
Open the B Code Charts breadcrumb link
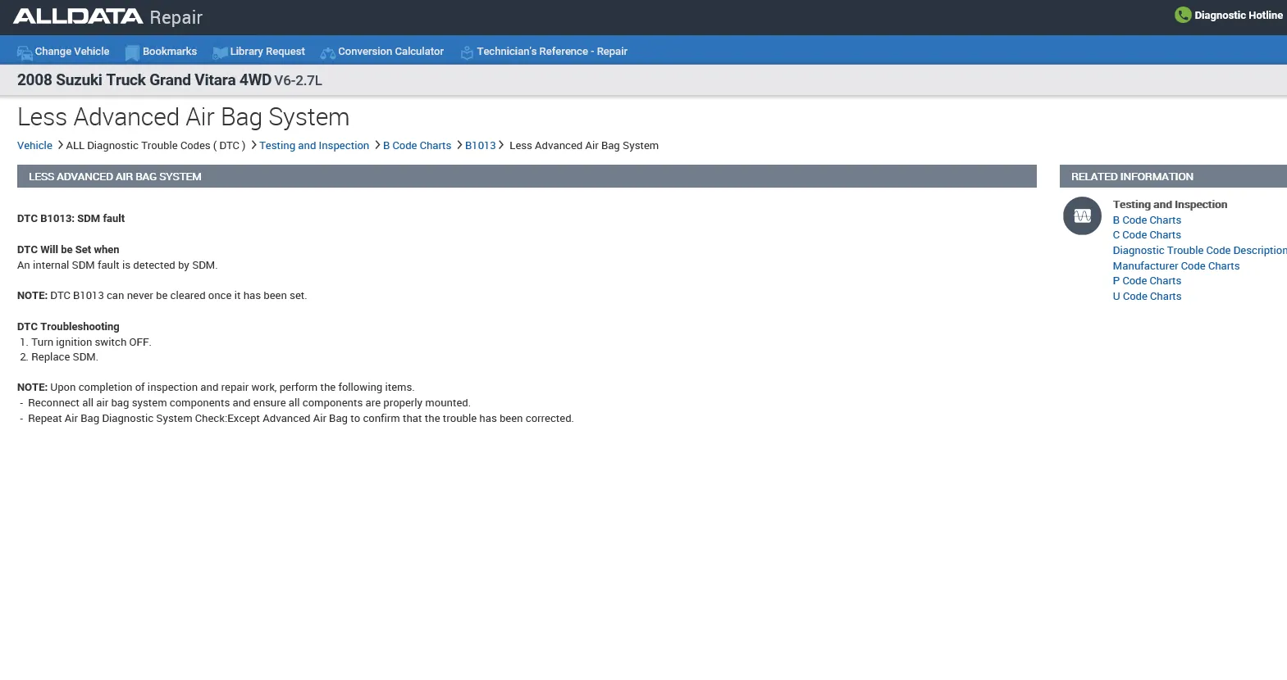(417, 146)
